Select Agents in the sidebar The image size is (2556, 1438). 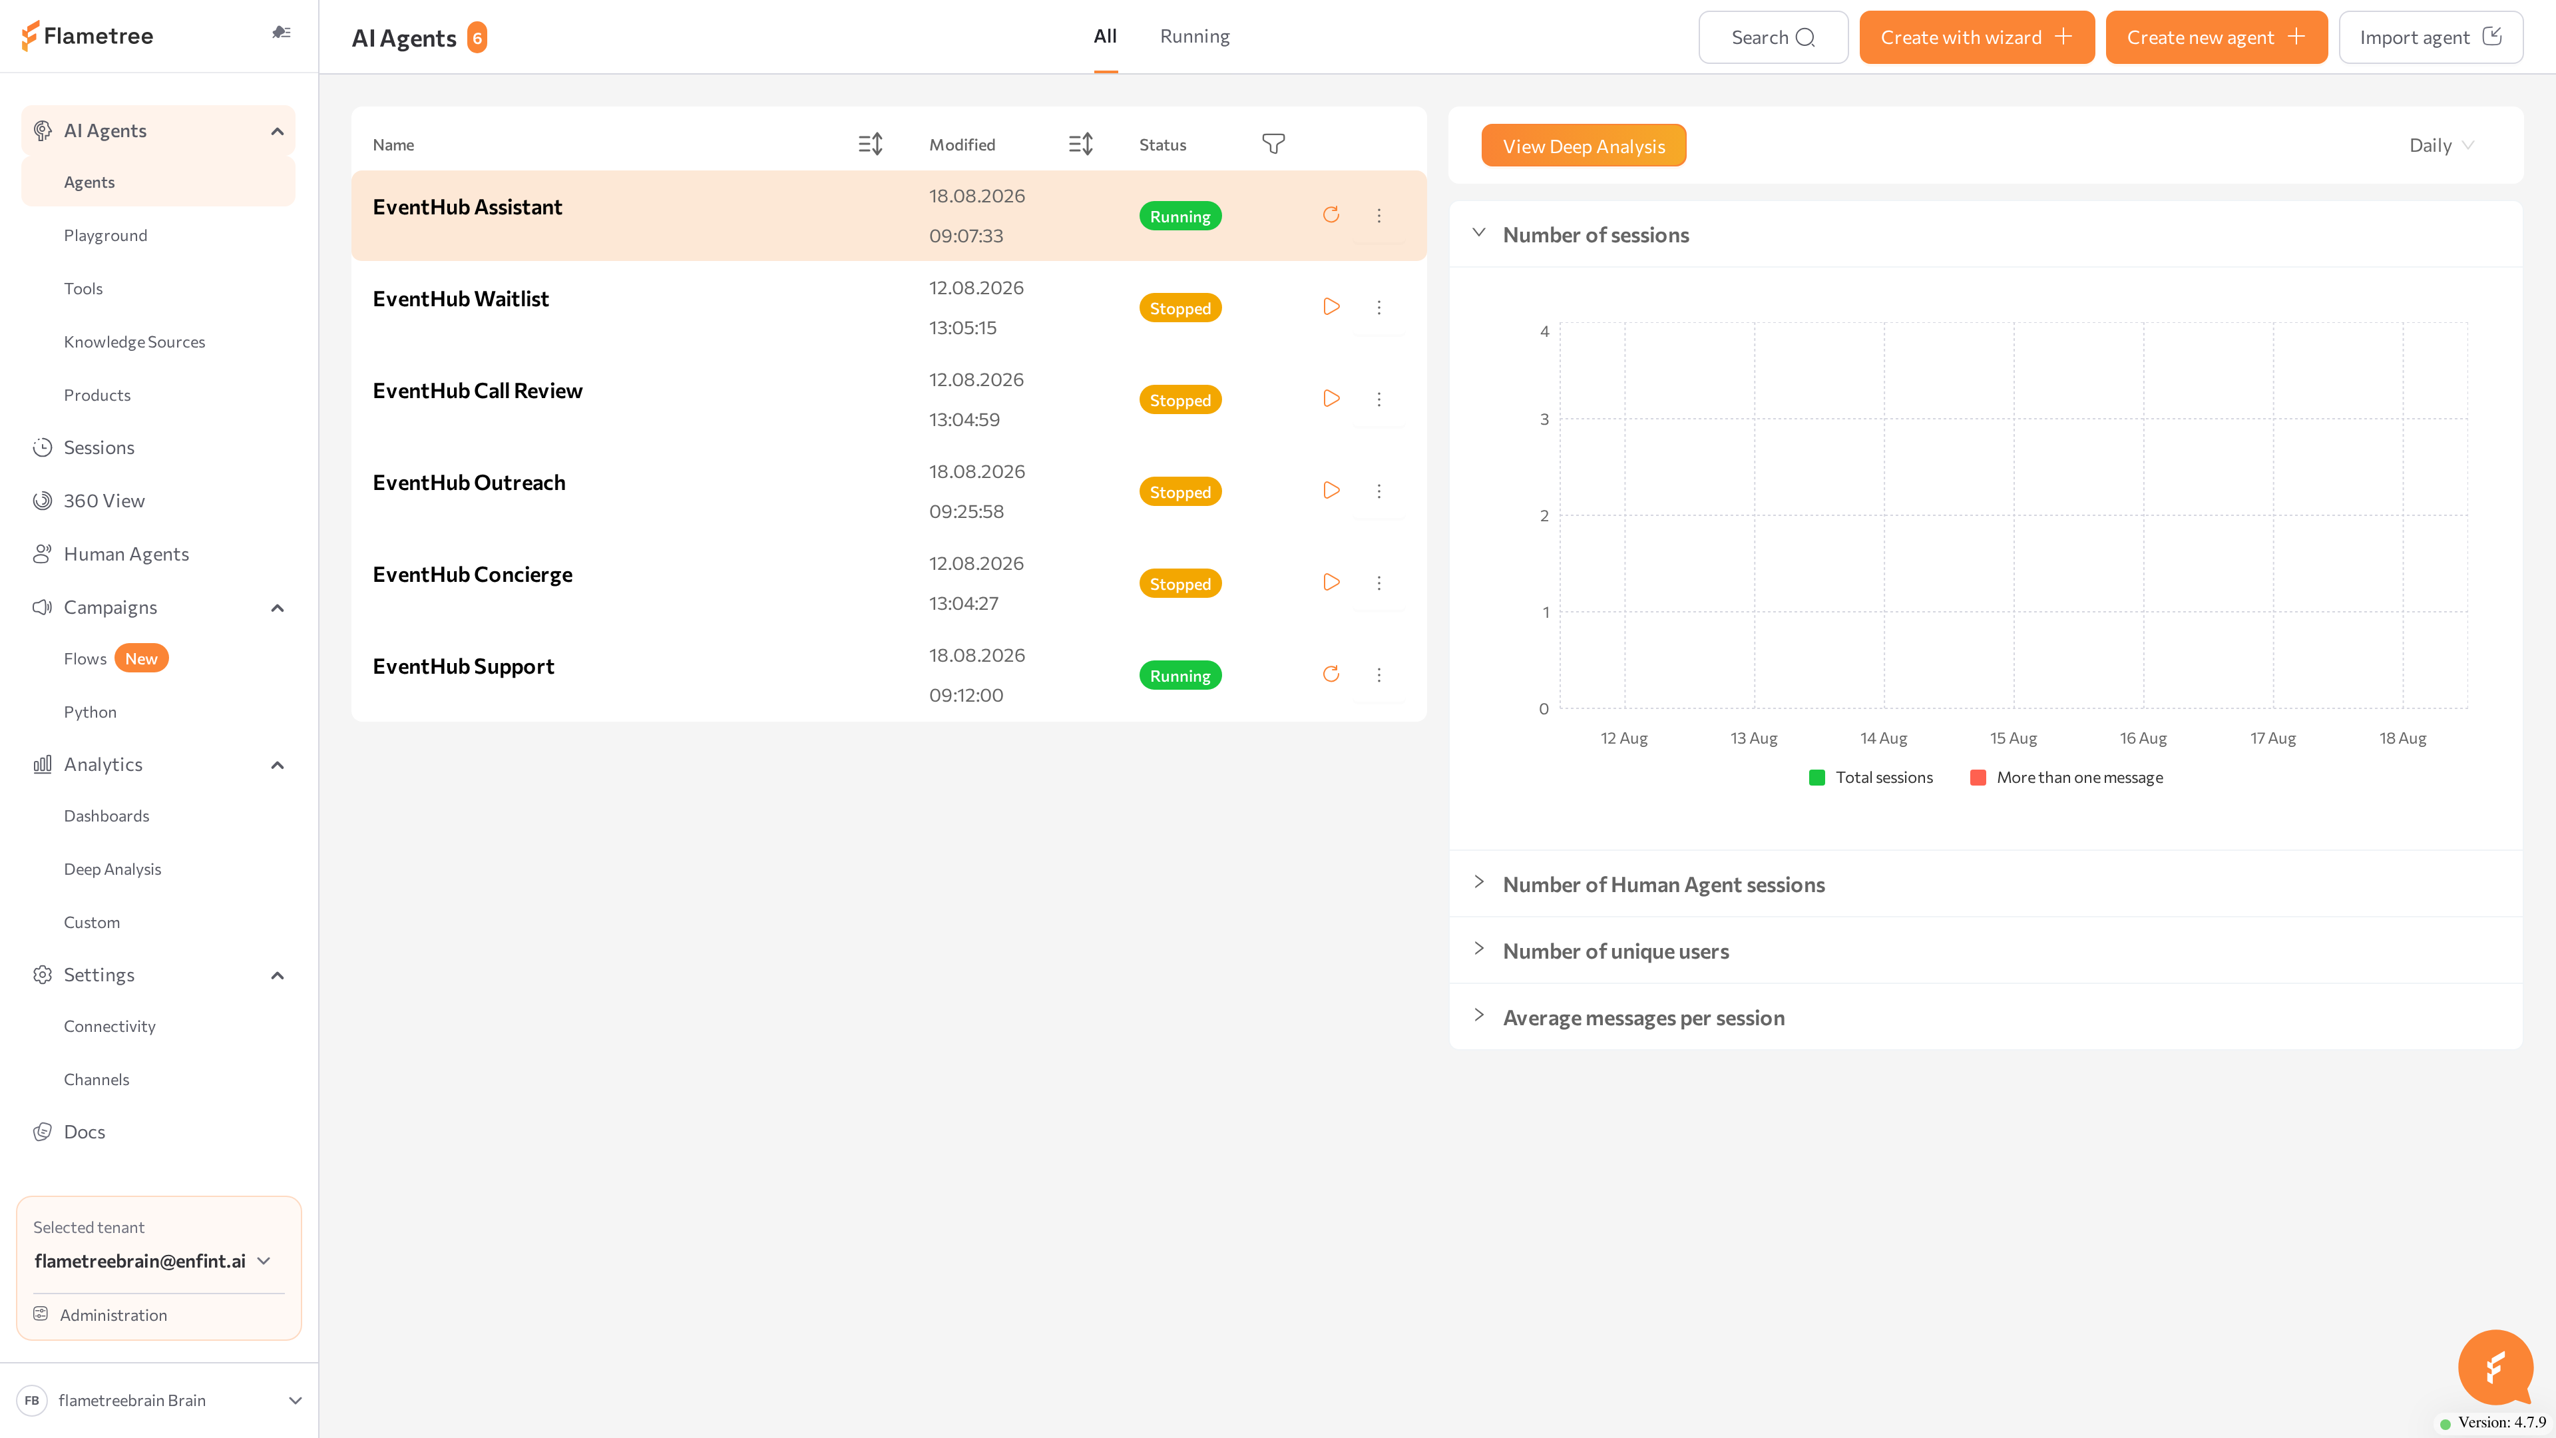tap(159, 182)
